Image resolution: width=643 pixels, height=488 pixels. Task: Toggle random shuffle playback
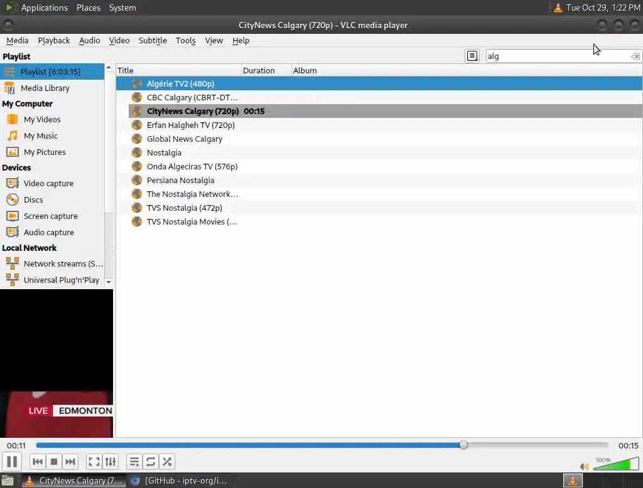pos(167,462)
